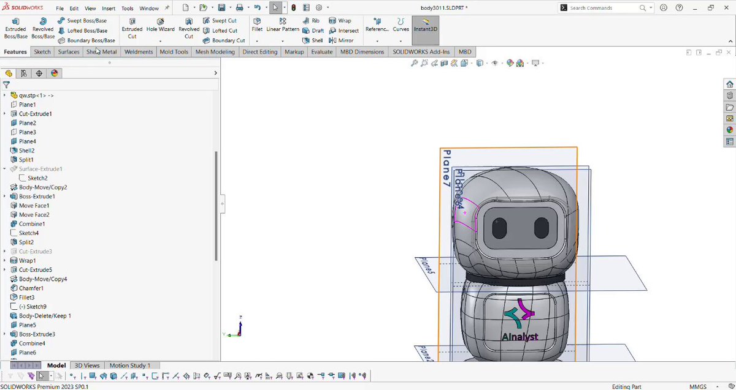This screenshot has height=390, width=736.
Task: Click the Shell feature icon in the ribbon
Action: 313,40
